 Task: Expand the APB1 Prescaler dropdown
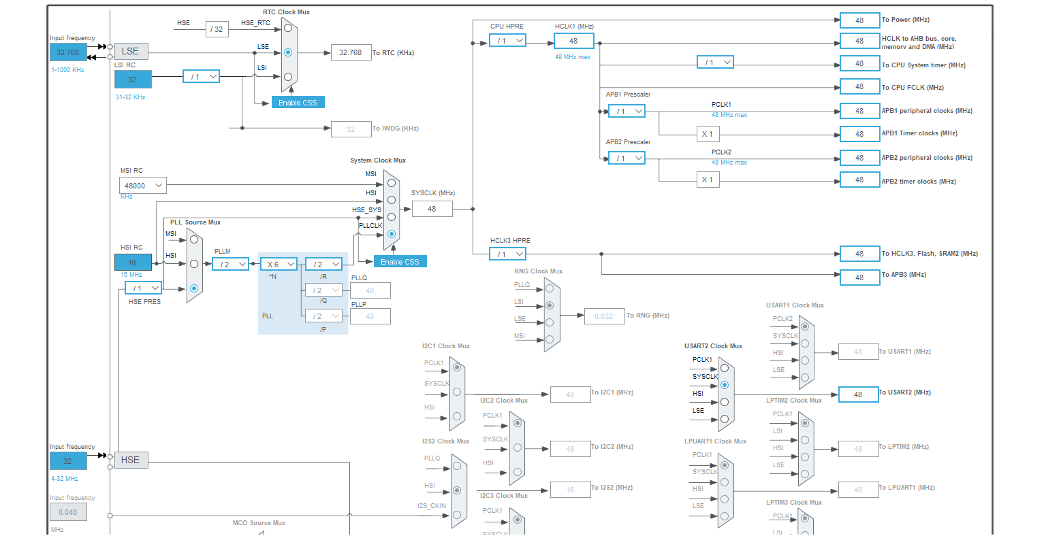(x=627, y=111)
